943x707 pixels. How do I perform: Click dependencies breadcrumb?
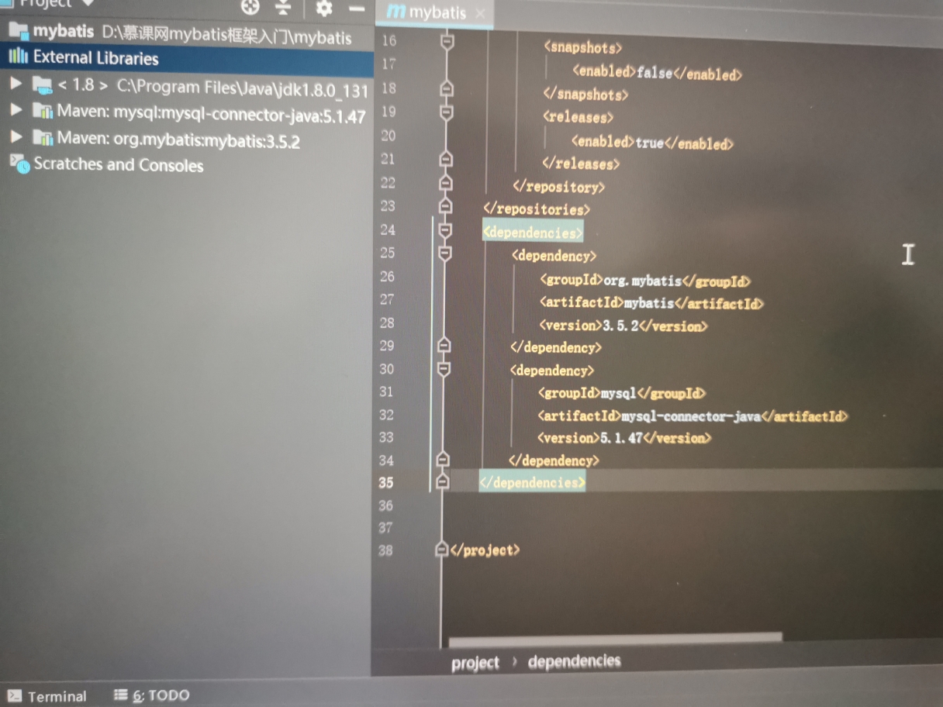click(x=575, y=661)
